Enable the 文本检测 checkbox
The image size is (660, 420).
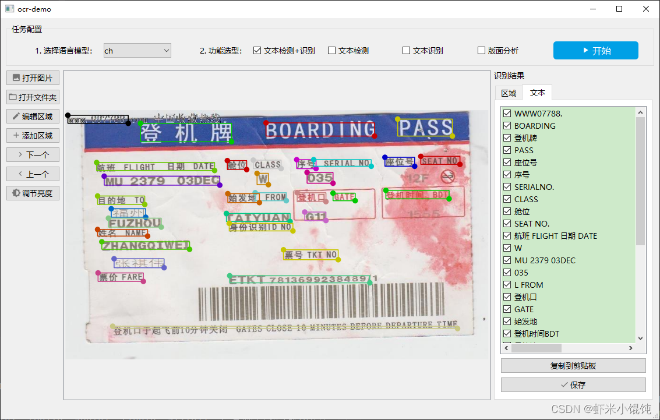tap(331, 51)
